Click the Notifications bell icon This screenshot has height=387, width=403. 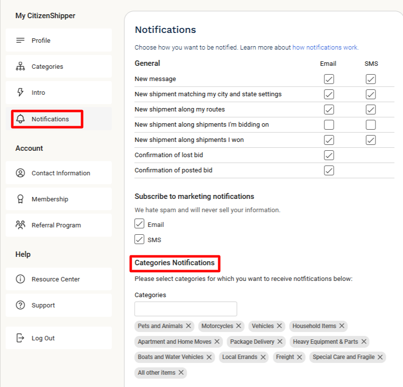(x=20, y=119)
